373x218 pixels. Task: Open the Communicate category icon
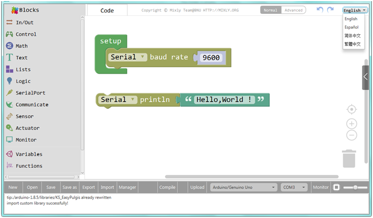pos(9,105)
